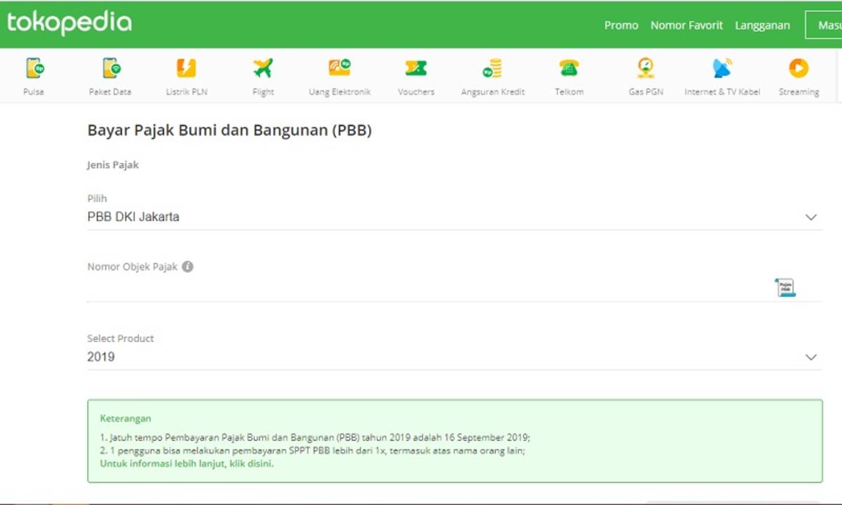Select the Vouchers ticket icon
842x505 pixels.
pyautogui.click(x=416, y=69)
